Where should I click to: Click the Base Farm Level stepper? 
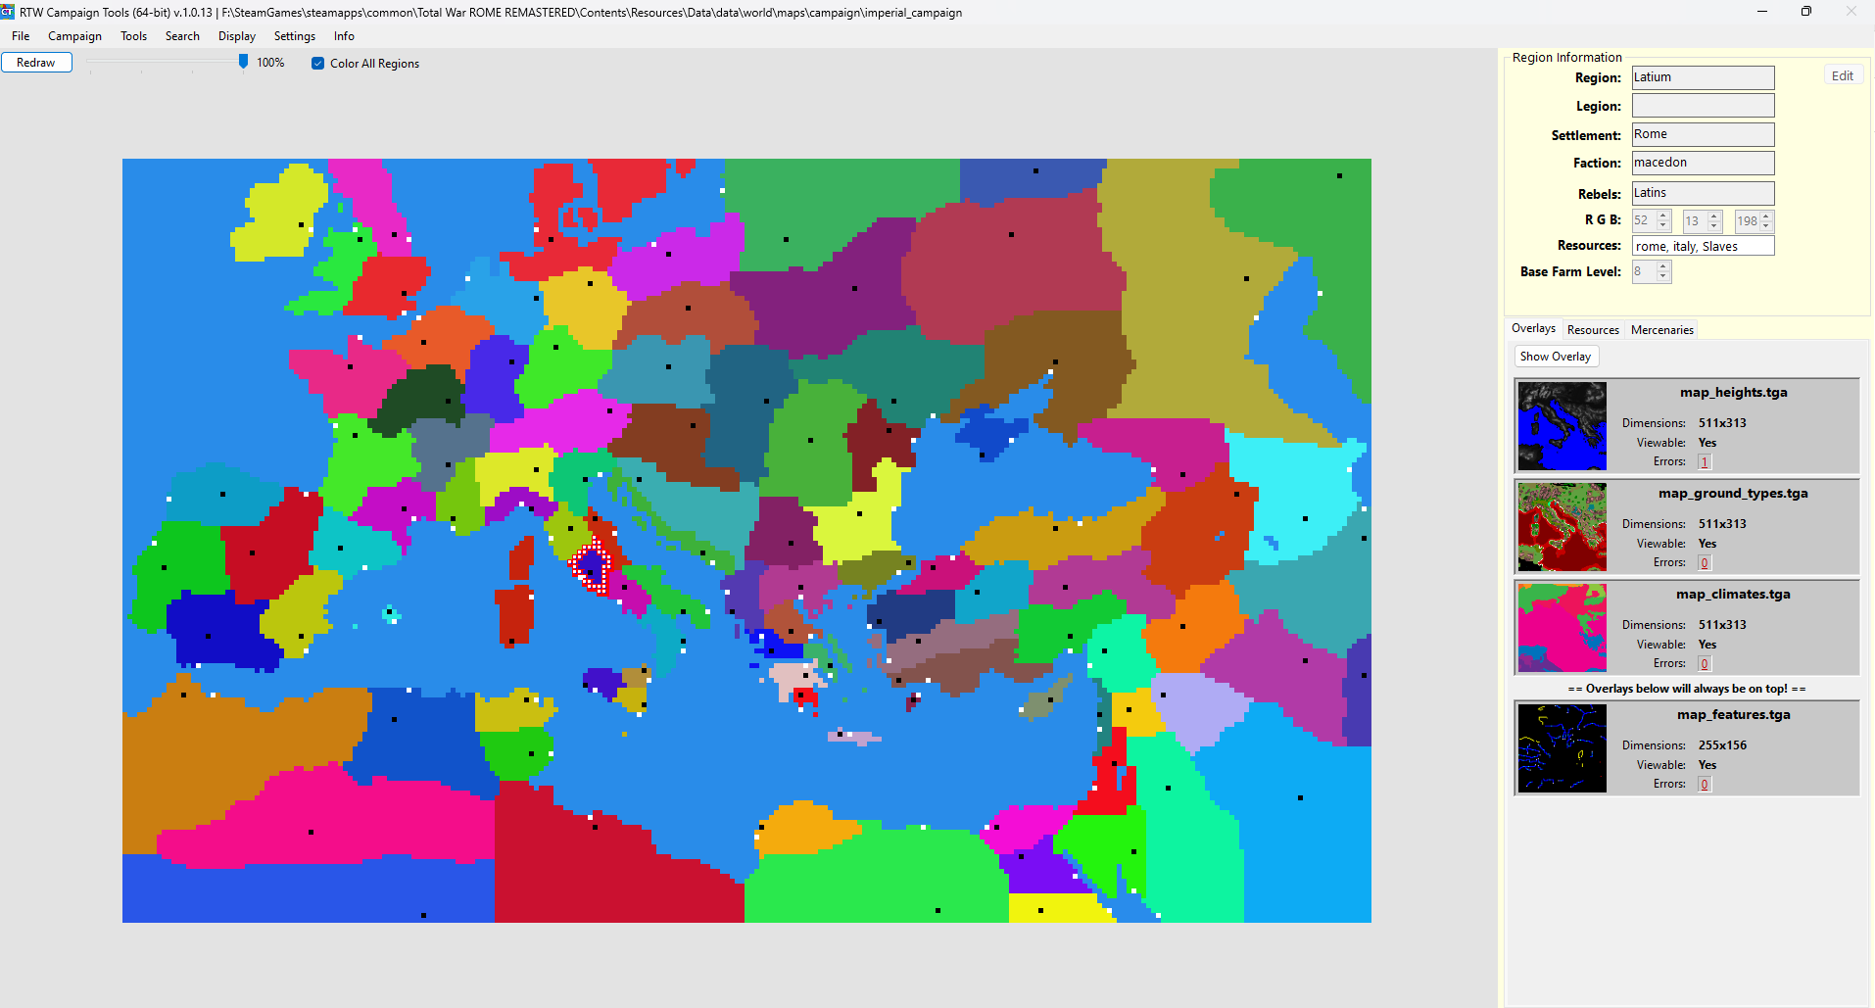click(x=1652, y=271)
